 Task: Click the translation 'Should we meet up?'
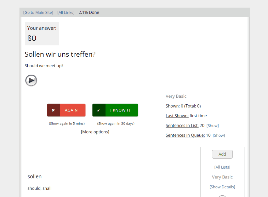pos(44,66)
